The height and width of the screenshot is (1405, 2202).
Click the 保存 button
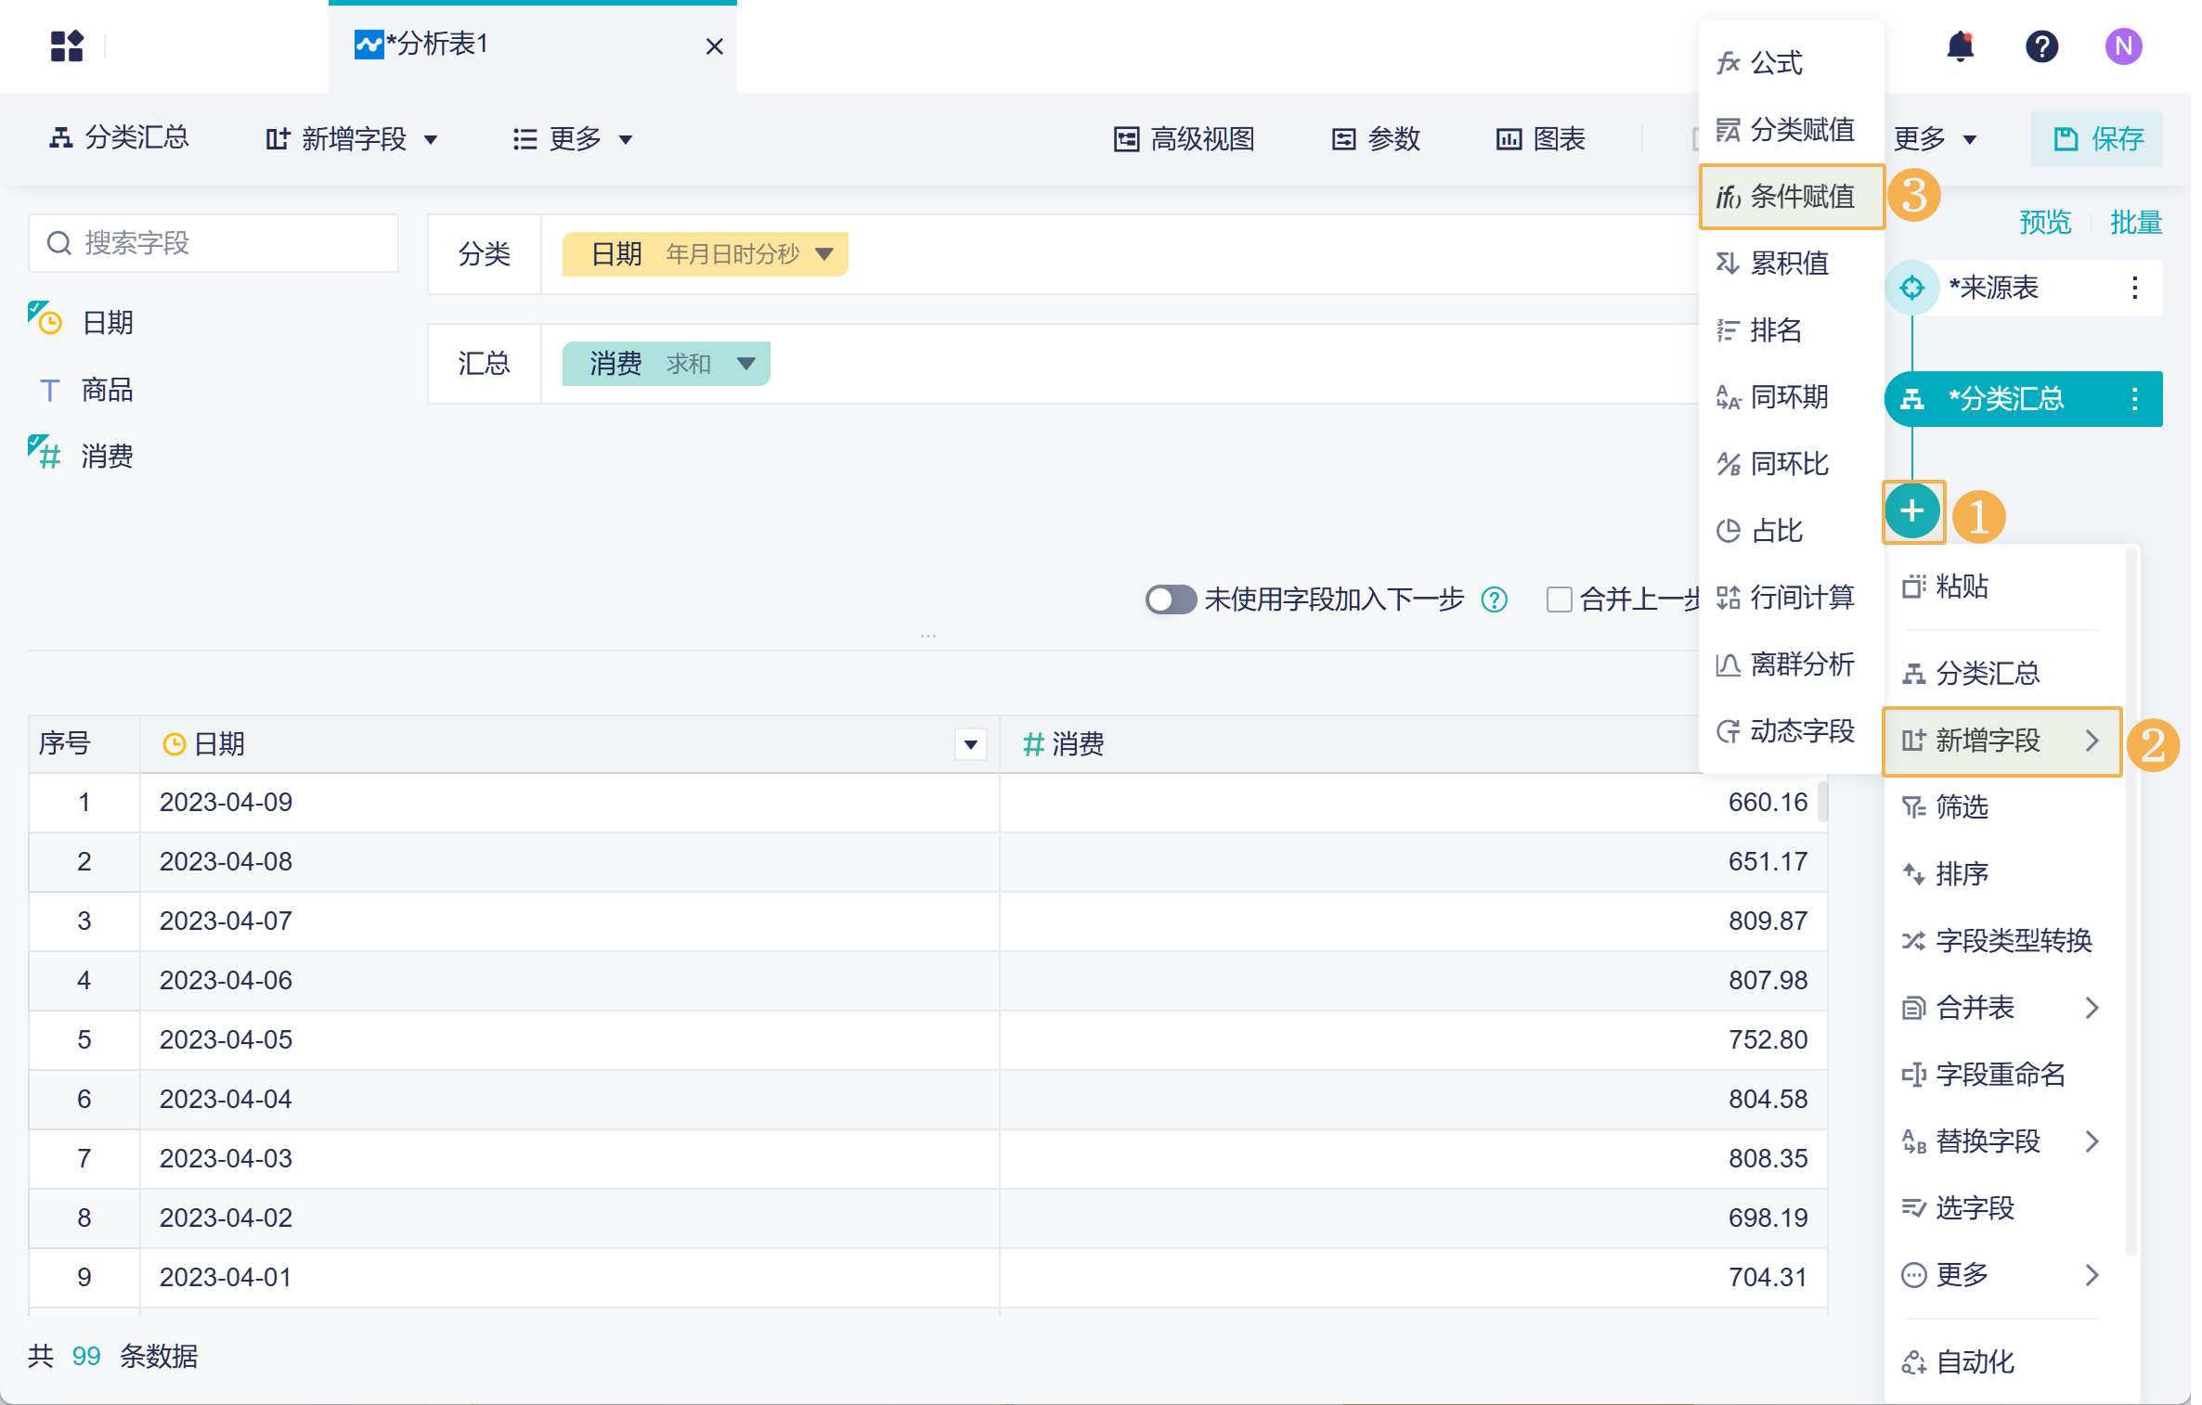(x=2097, y=139)
